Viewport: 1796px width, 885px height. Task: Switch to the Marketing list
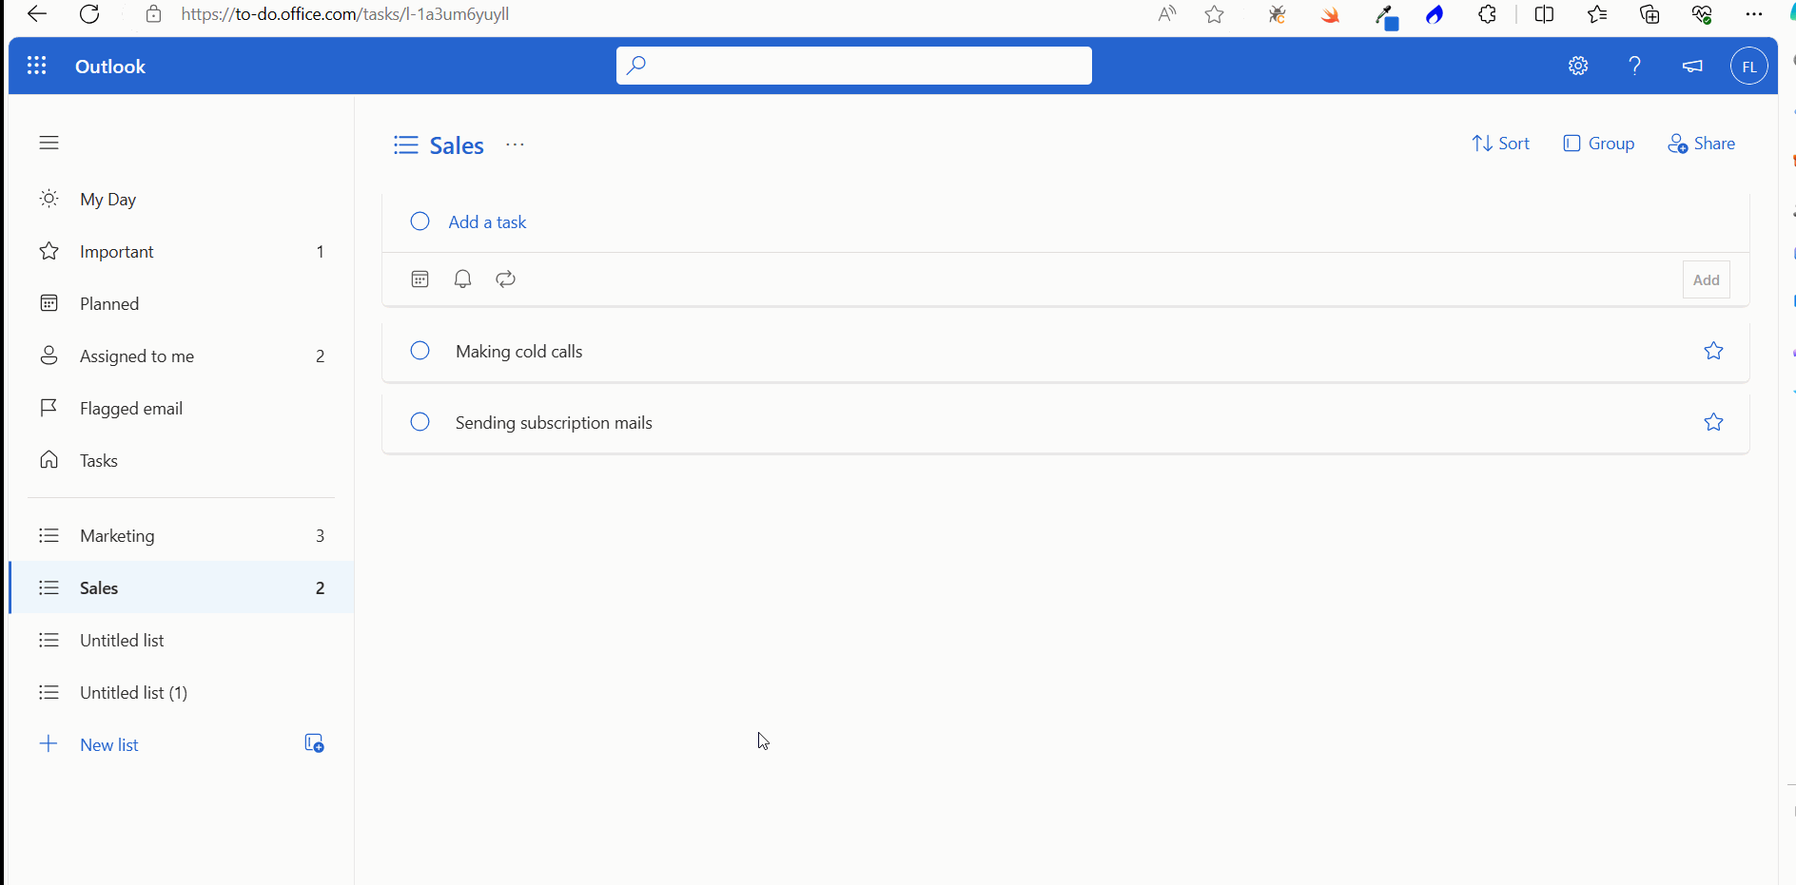point(117,535)
